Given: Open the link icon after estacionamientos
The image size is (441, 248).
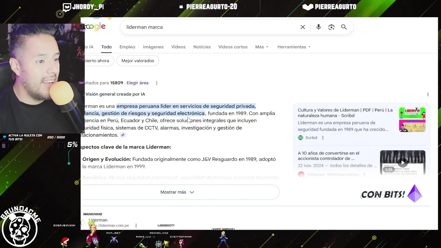Looking at the screenshot, I should click(123, 135).
